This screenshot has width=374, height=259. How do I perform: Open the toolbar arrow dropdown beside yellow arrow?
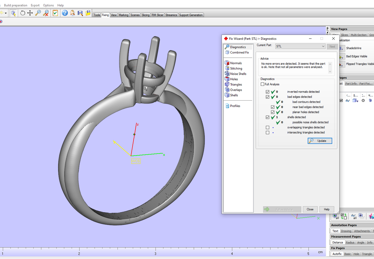click(6, 13)
